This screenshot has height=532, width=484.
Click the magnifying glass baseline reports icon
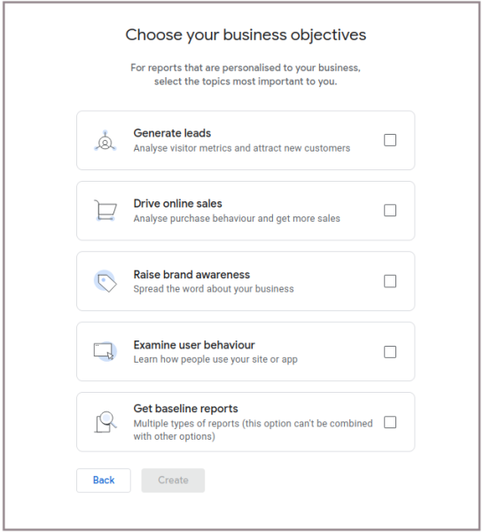pos(105,422)
